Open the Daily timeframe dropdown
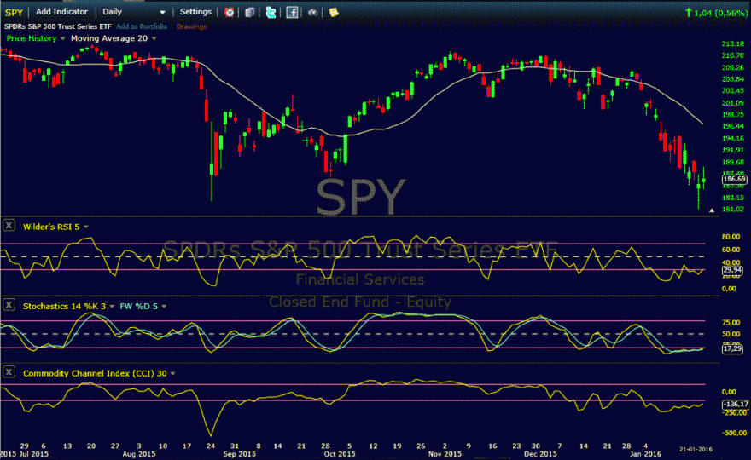751x460 pixels. [134, 12]
